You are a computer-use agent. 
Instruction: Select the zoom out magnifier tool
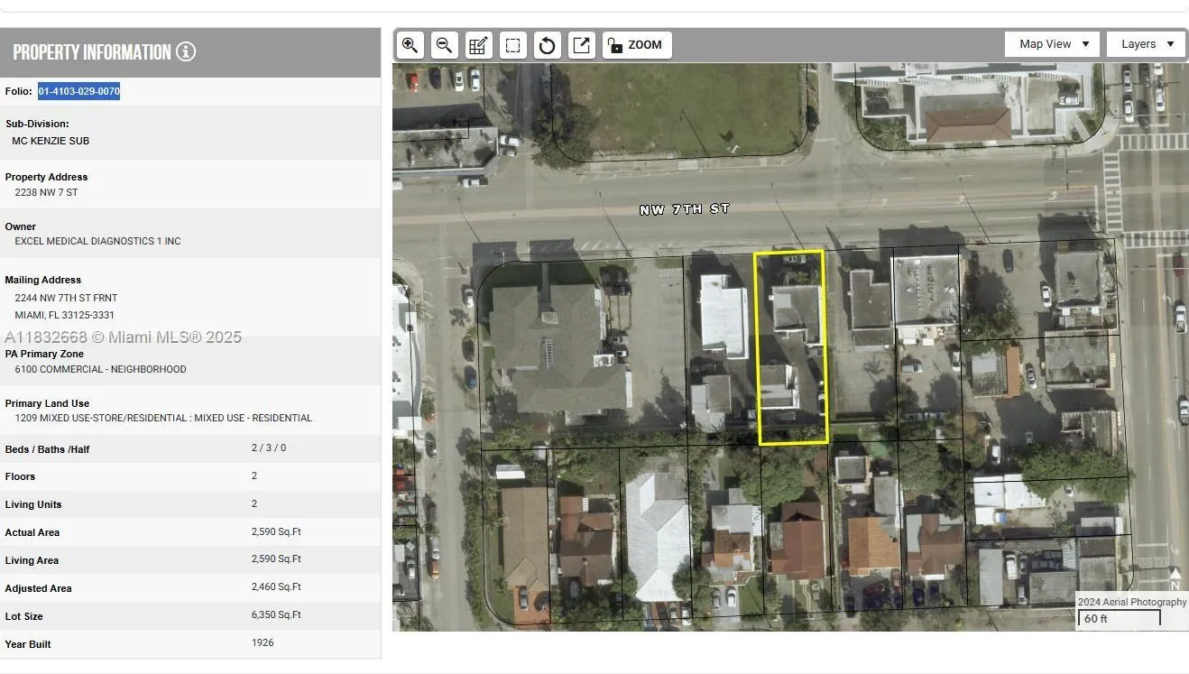click(x=444, y=44)
